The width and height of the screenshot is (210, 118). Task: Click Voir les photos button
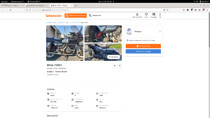(114, 57)
